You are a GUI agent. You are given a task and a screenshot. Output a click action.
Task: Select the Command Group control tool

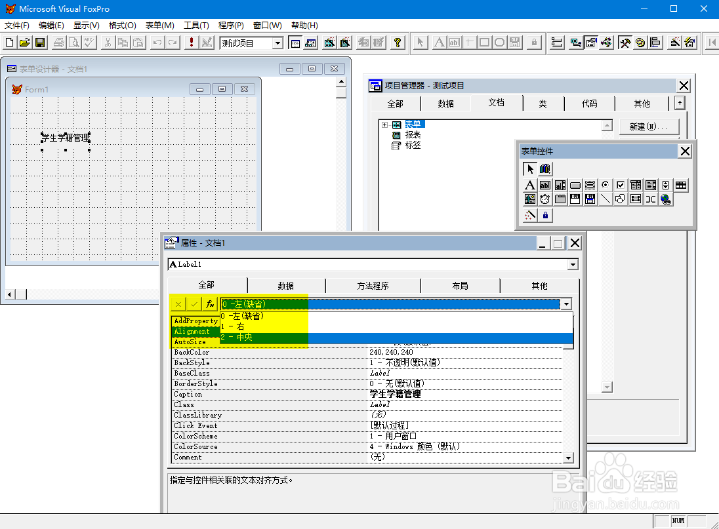[590, 185]
